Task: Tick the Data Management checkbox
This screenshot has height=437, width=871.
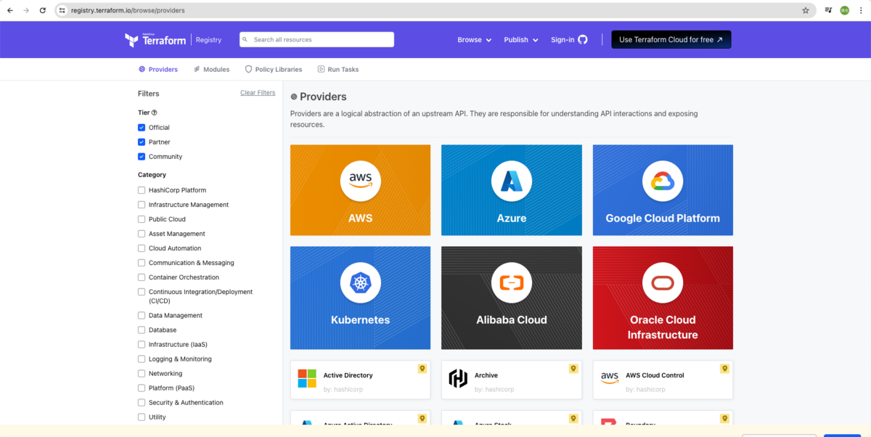Action: click(x=142, y=316)
